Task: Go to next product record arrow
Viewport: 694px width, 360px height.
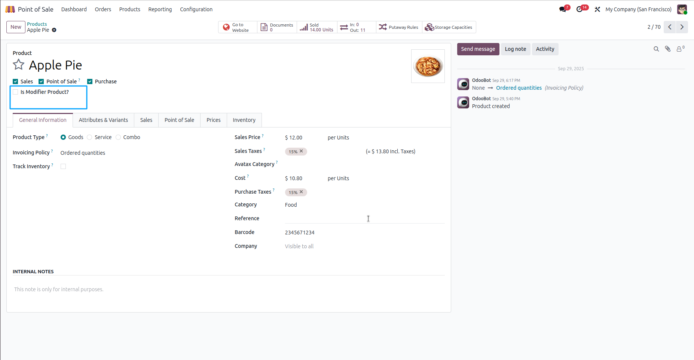Action: (x=682, y=27)
